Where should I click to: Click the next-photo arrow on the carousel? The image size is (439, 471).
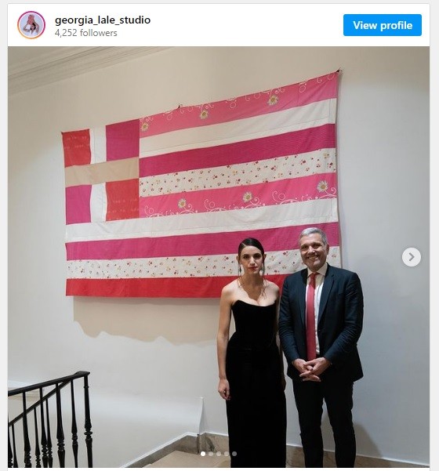[412, 257]
